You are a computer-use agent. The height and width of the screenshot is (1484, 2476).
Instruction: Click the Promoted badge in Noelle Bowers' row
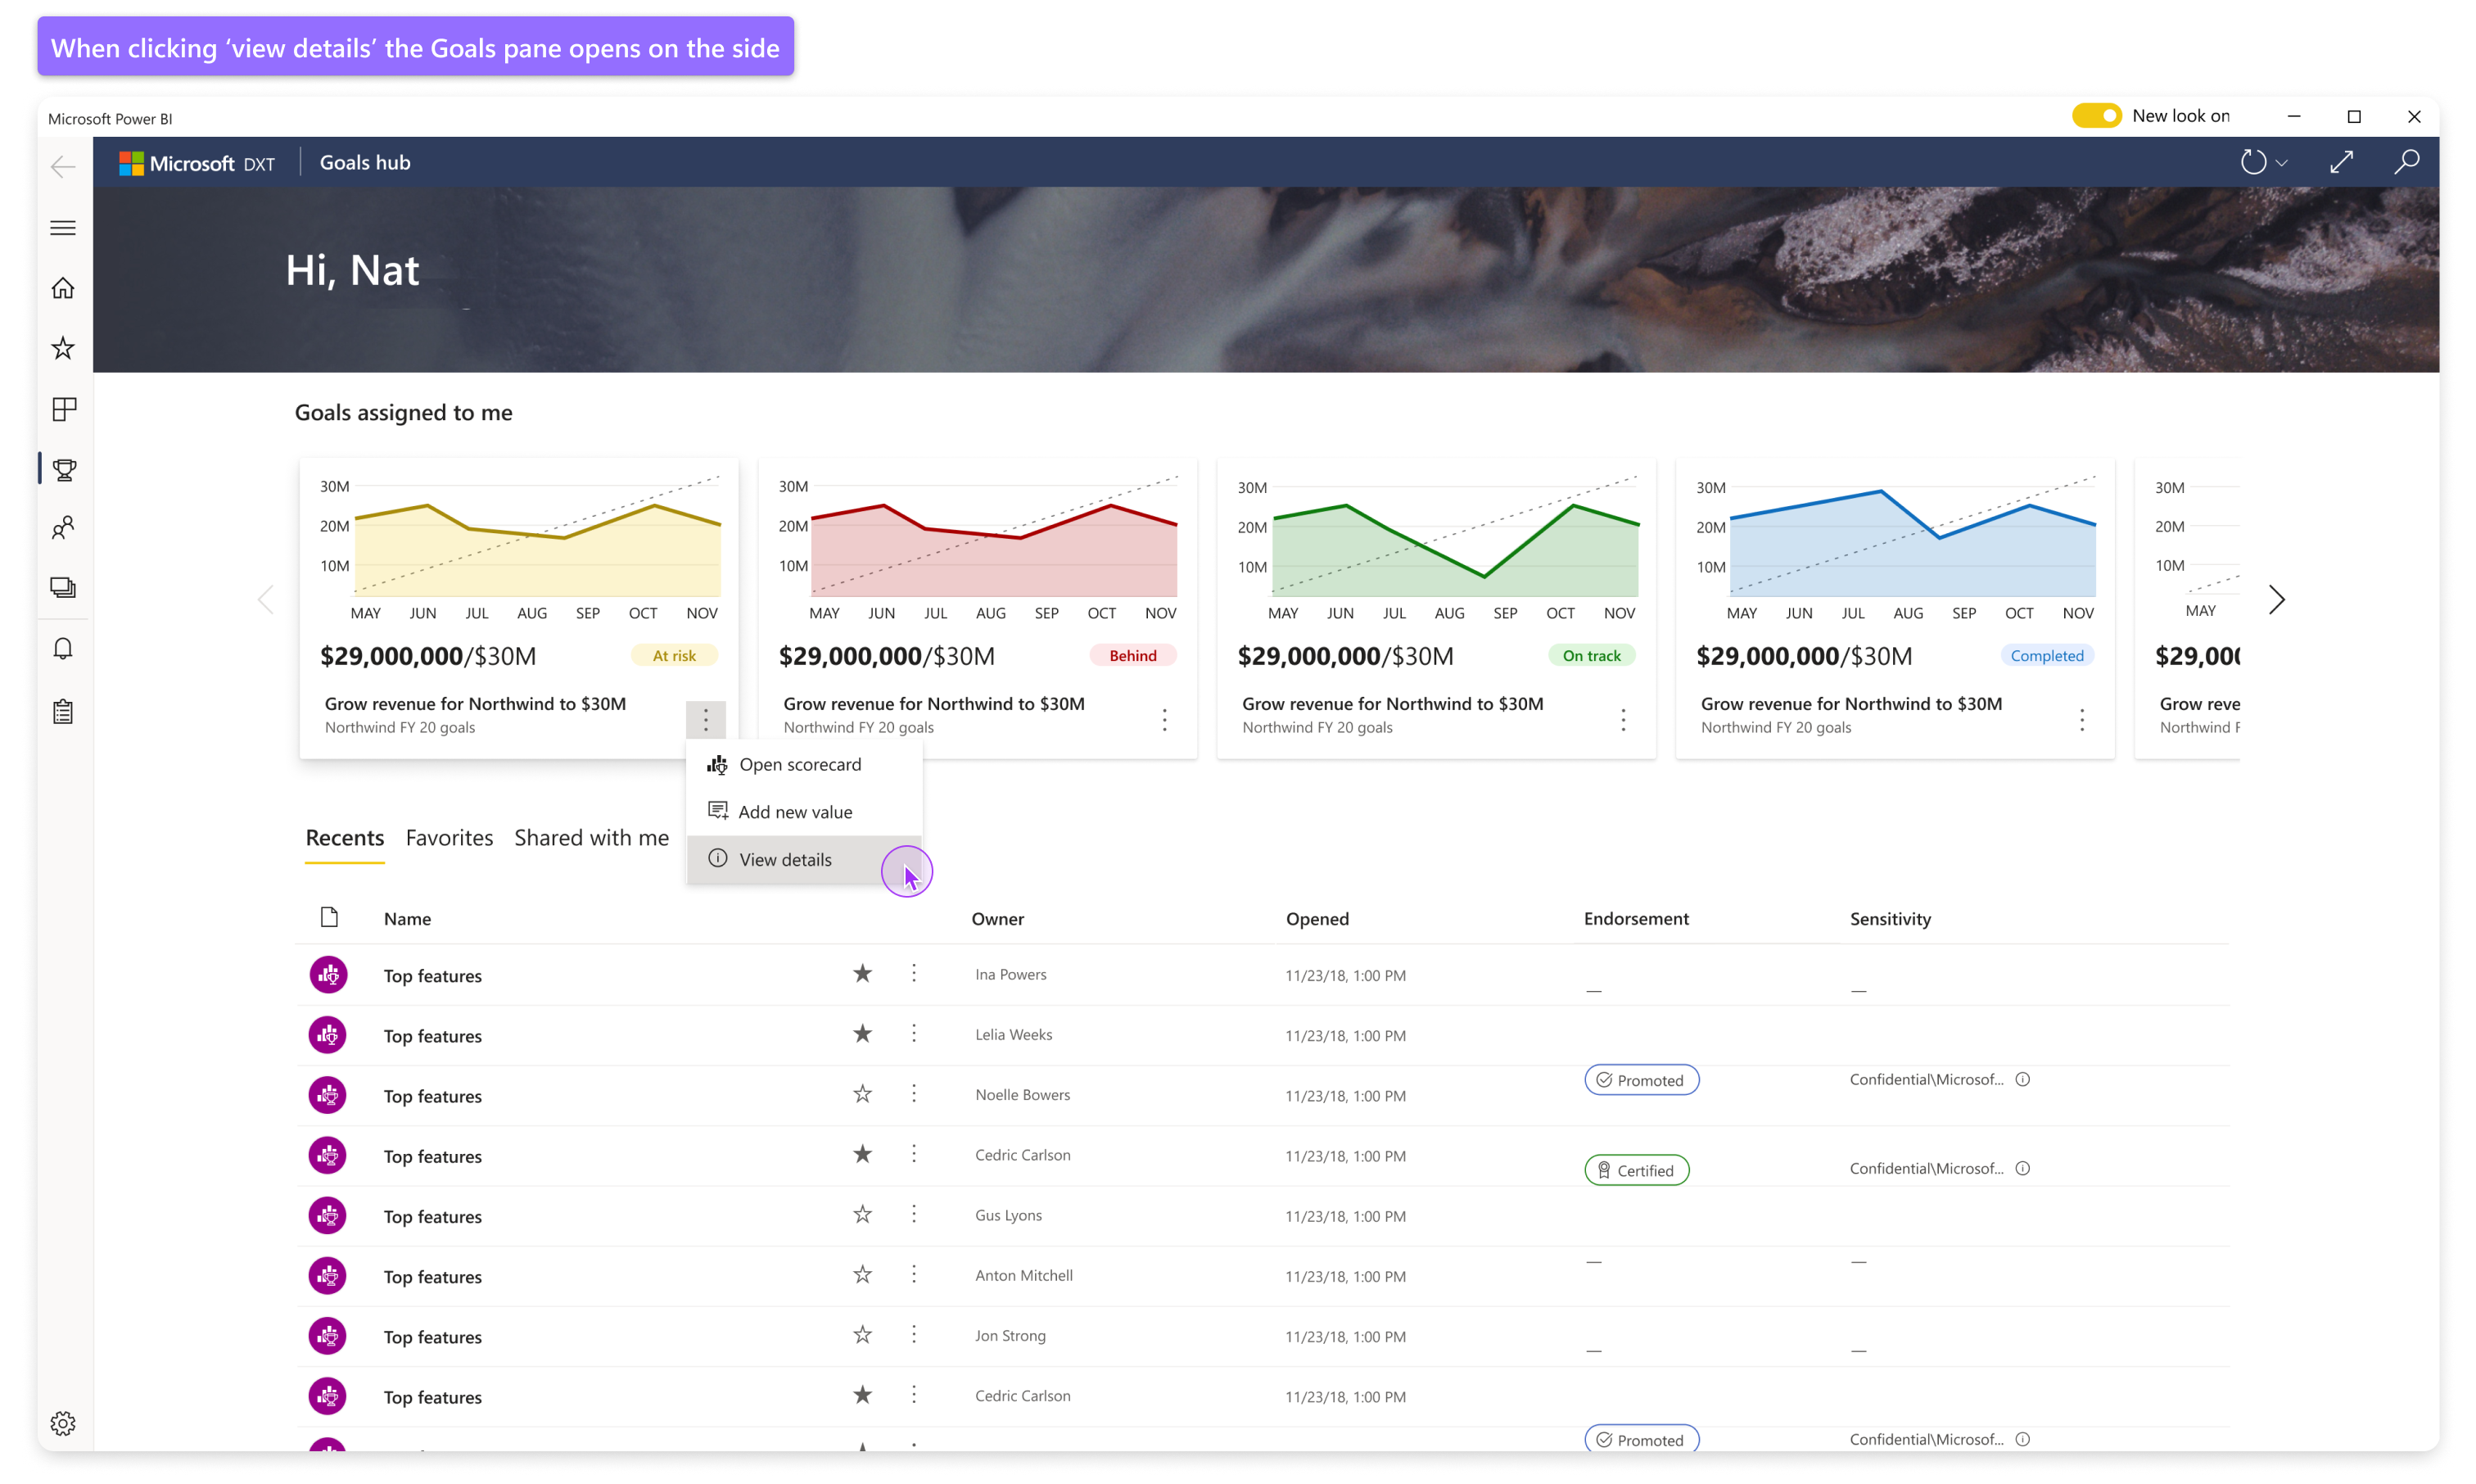pos(1642,1080)
